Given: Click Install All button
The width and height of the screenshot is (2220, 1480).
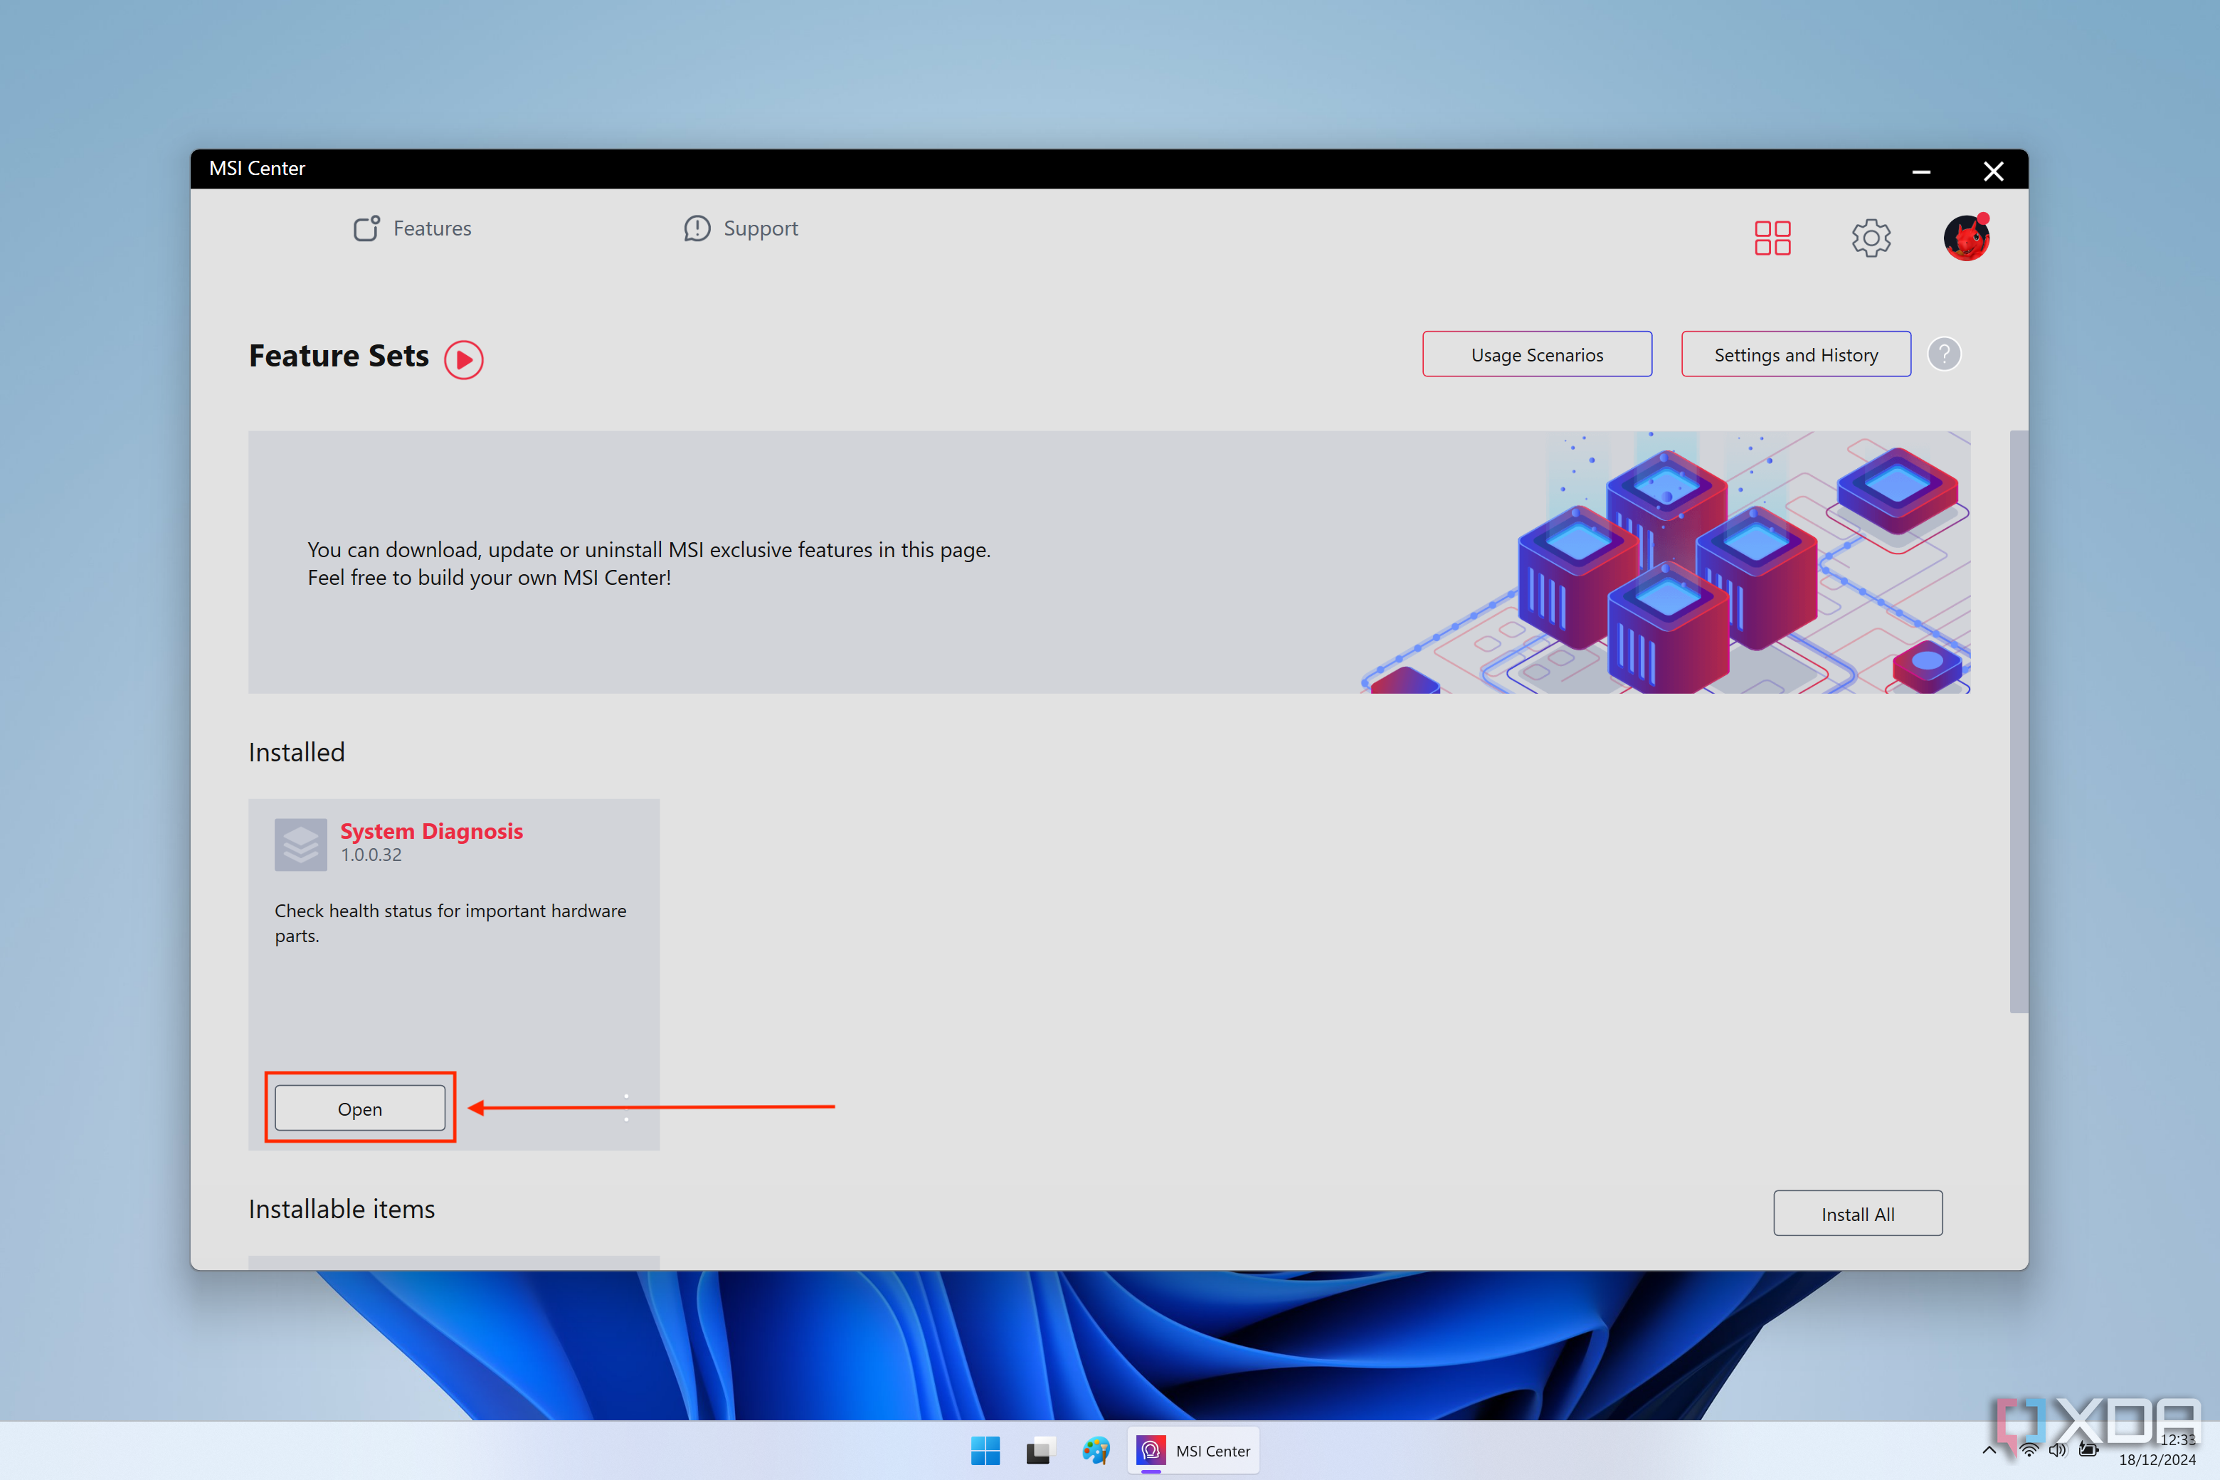Looking at the screenshot, I should (x=1858, y=1213).
